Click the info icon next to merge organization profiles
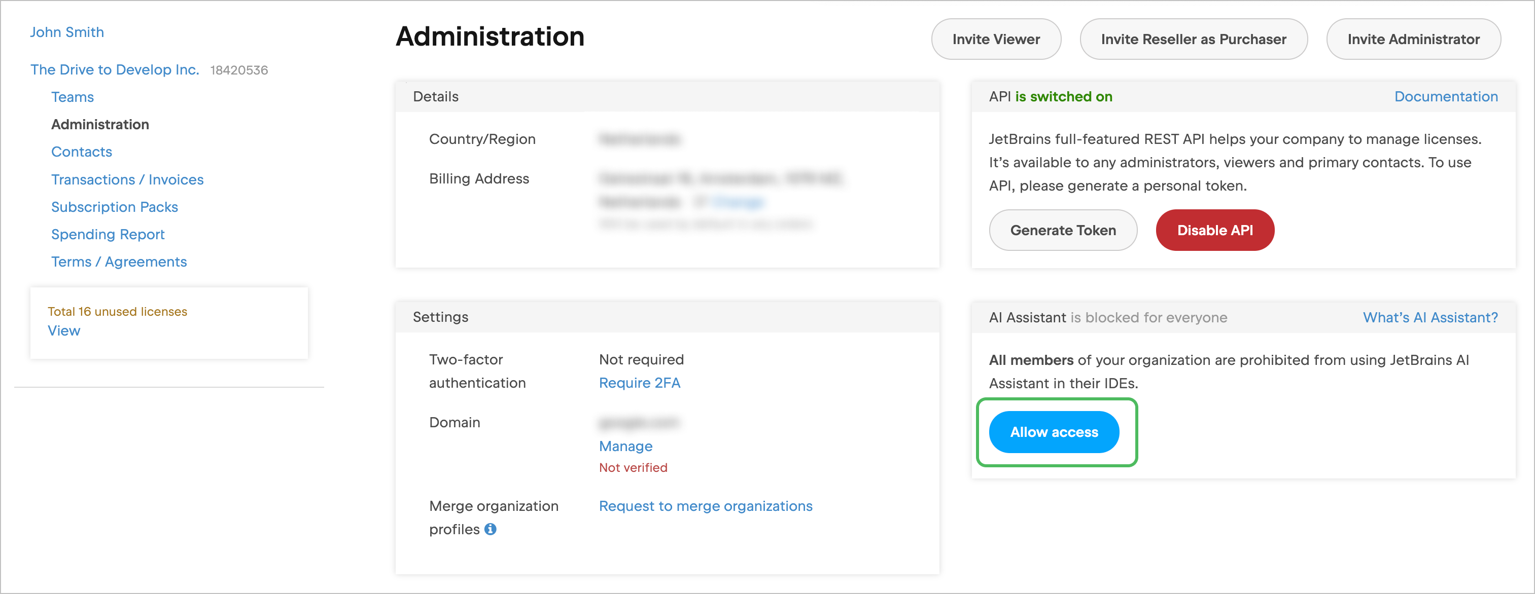Screen dimensions: 1535x594 (x=491, y=529)
